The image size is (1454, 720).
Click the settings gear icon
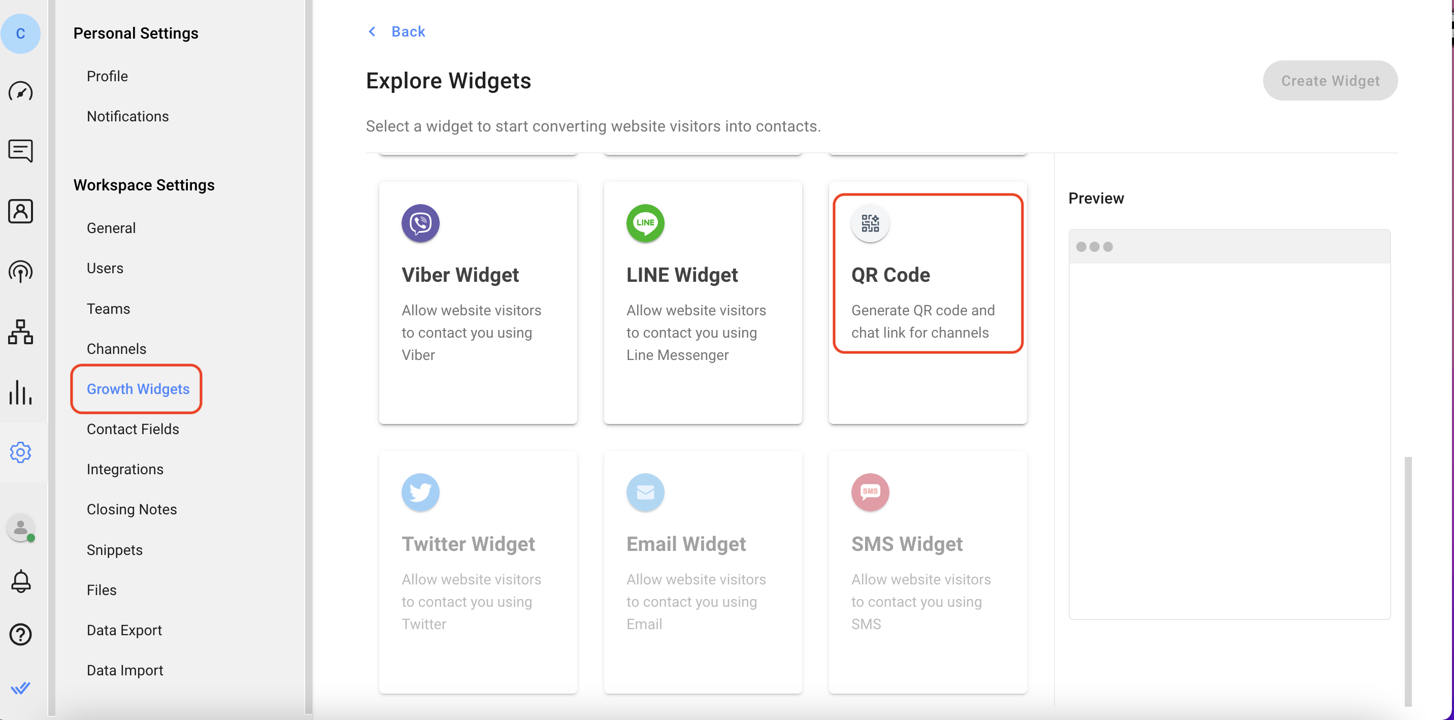point(20,452)
